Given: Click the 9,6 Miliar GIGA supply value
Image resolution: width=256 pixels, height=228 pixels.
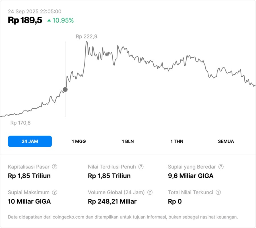Looking at the screenshot, I should (x=191, y=176).
